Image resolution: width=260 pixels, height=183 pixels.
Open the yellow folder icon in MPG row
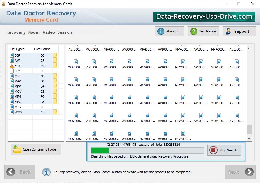pos(55,101)
